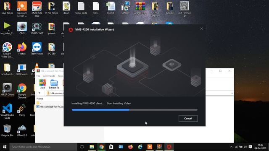
Task: Select the parent folder row in WinRAR
Action: [x=39, y=103]
